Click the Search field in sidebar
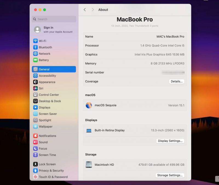This screenshot has height=185, width=219. pos(54,19)
